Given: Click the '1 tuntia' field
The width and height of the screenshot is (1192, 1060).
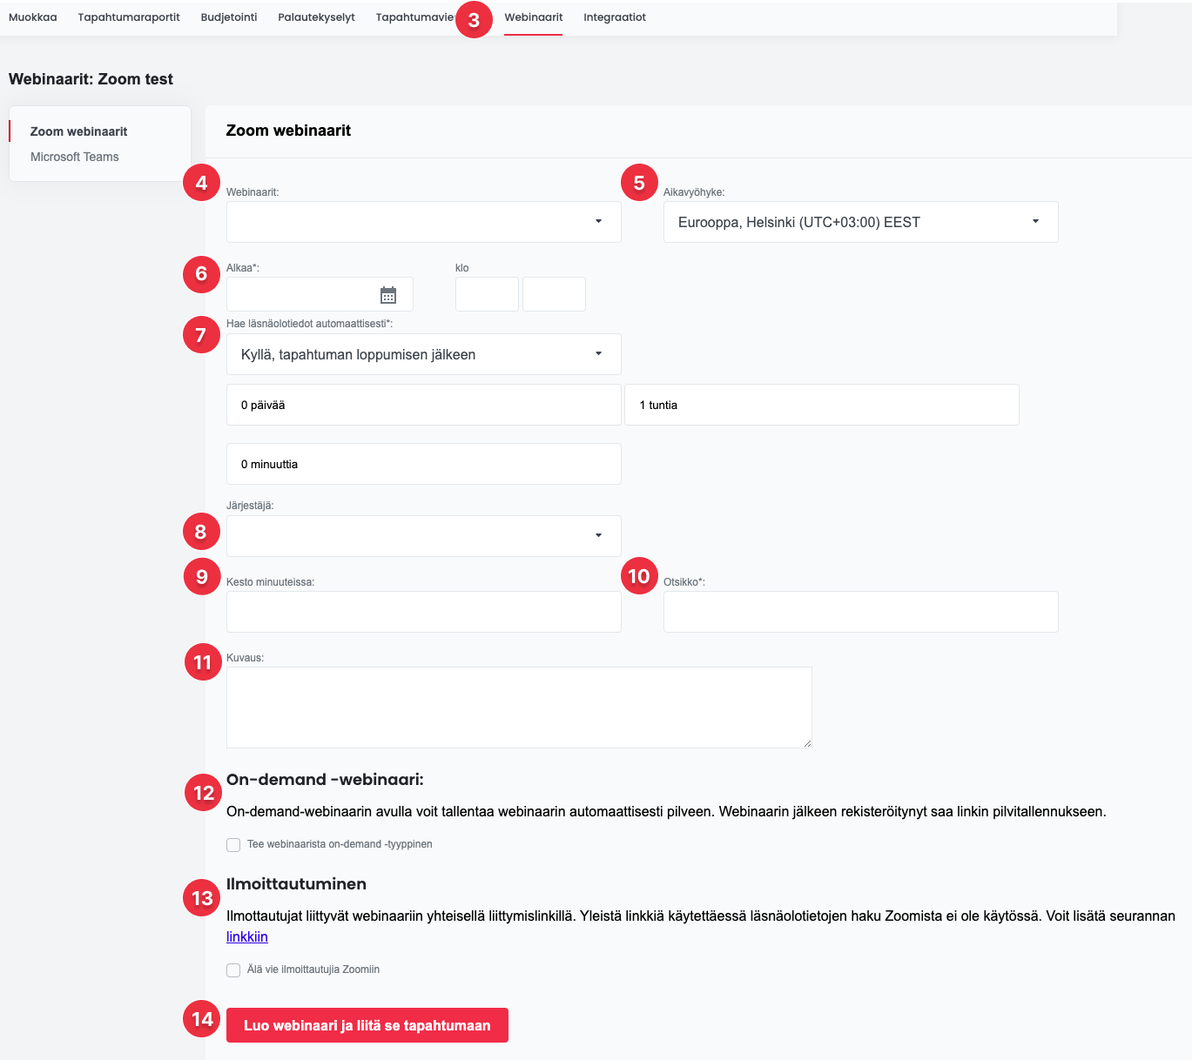Looking at the screenshot, I should (822, 405).
